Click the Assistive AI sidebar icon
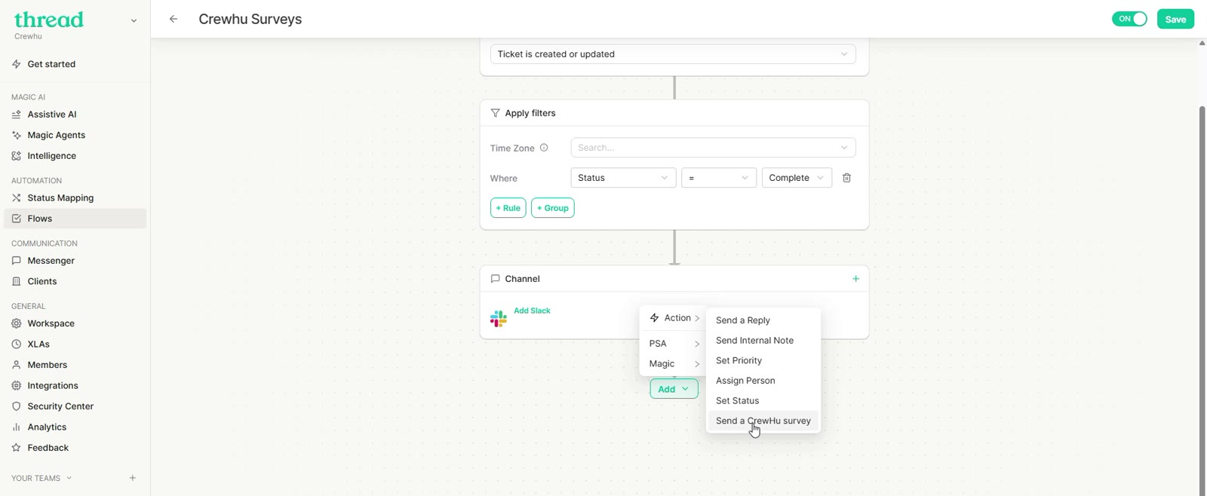1207x496 pixels. click(17, 115)
